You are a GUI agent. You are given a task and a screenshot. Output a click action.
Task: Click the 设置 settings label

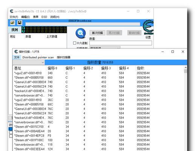coord(148,37)
